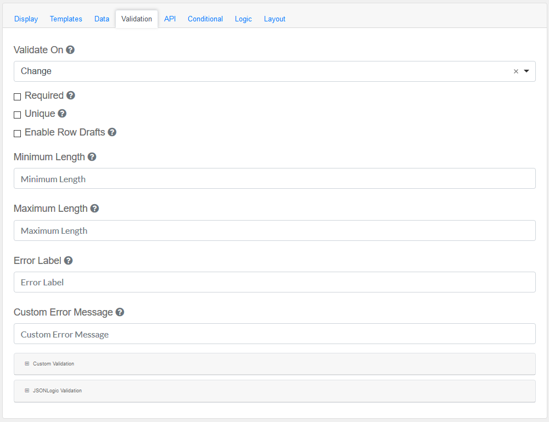Open the Conditional tab
The width and height of the screenshot is (549, 422).
(205, 19)
